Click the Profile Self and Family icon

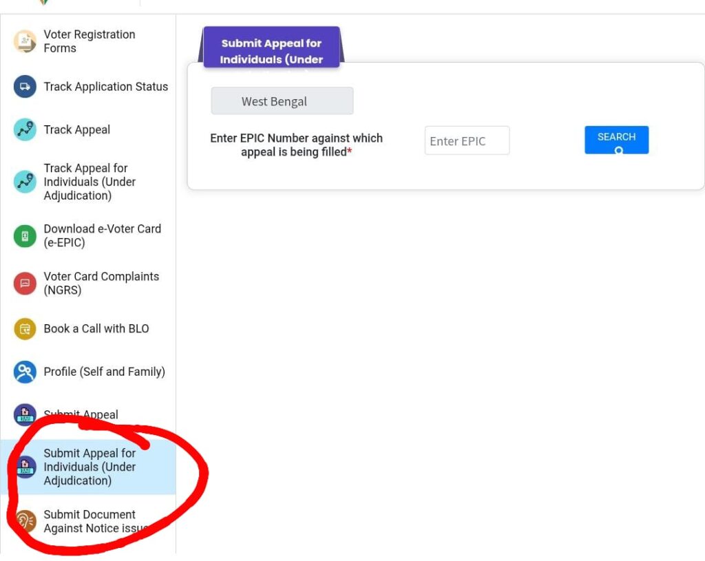click(x=25, y=372)
